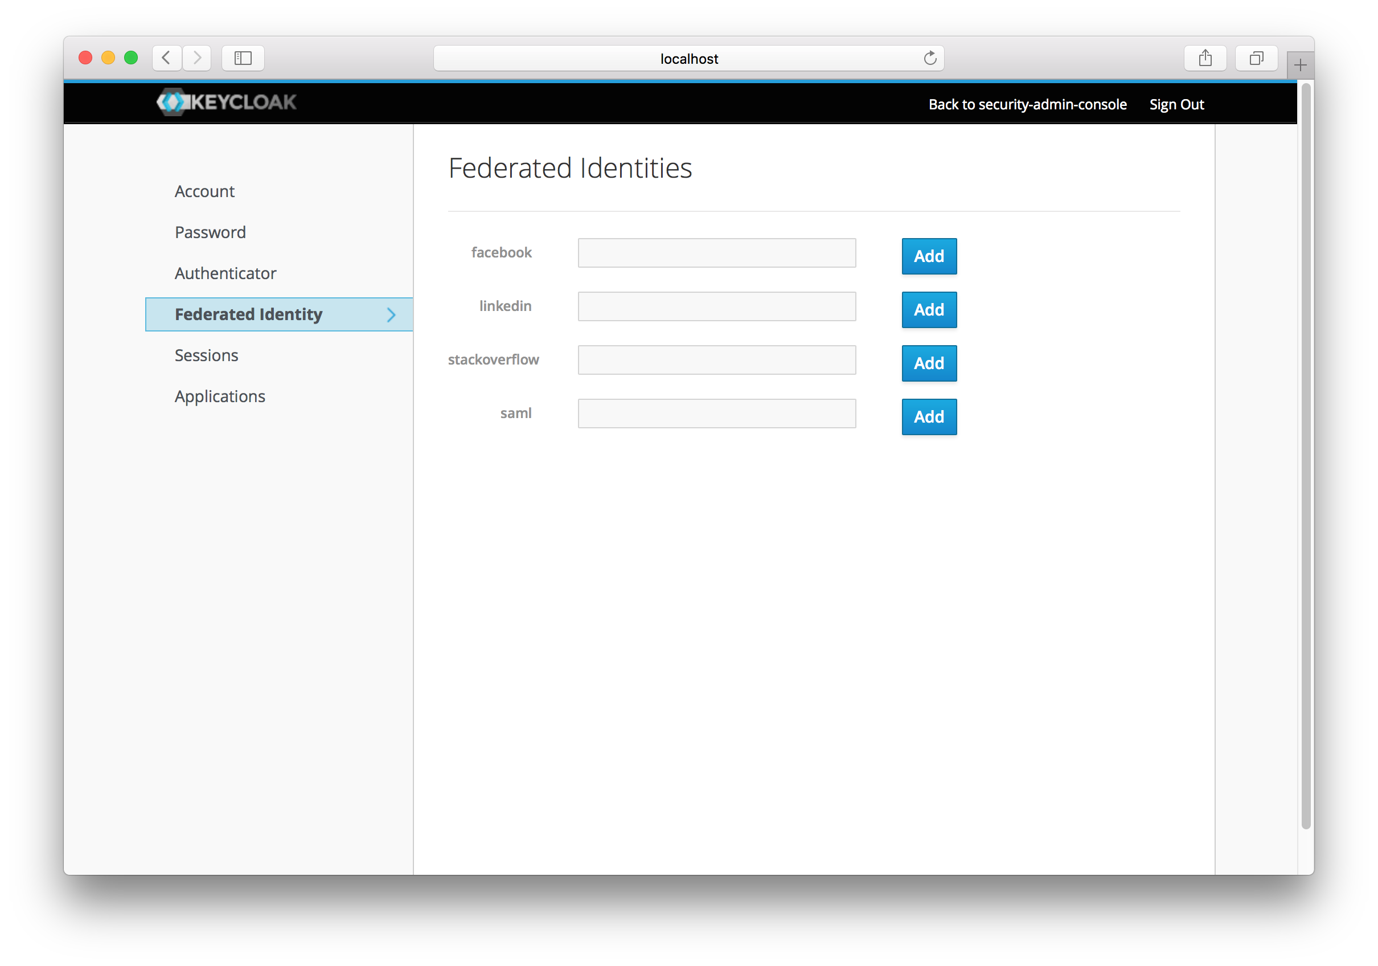
Task: Click the Sign Out link
Action: (x=1176, y=104)
